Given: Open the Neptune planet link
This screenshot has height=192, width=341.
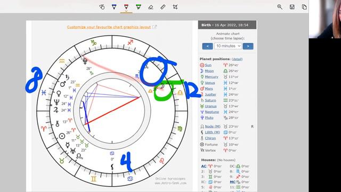Looking at the screenshot, I should tap(212, 112).
